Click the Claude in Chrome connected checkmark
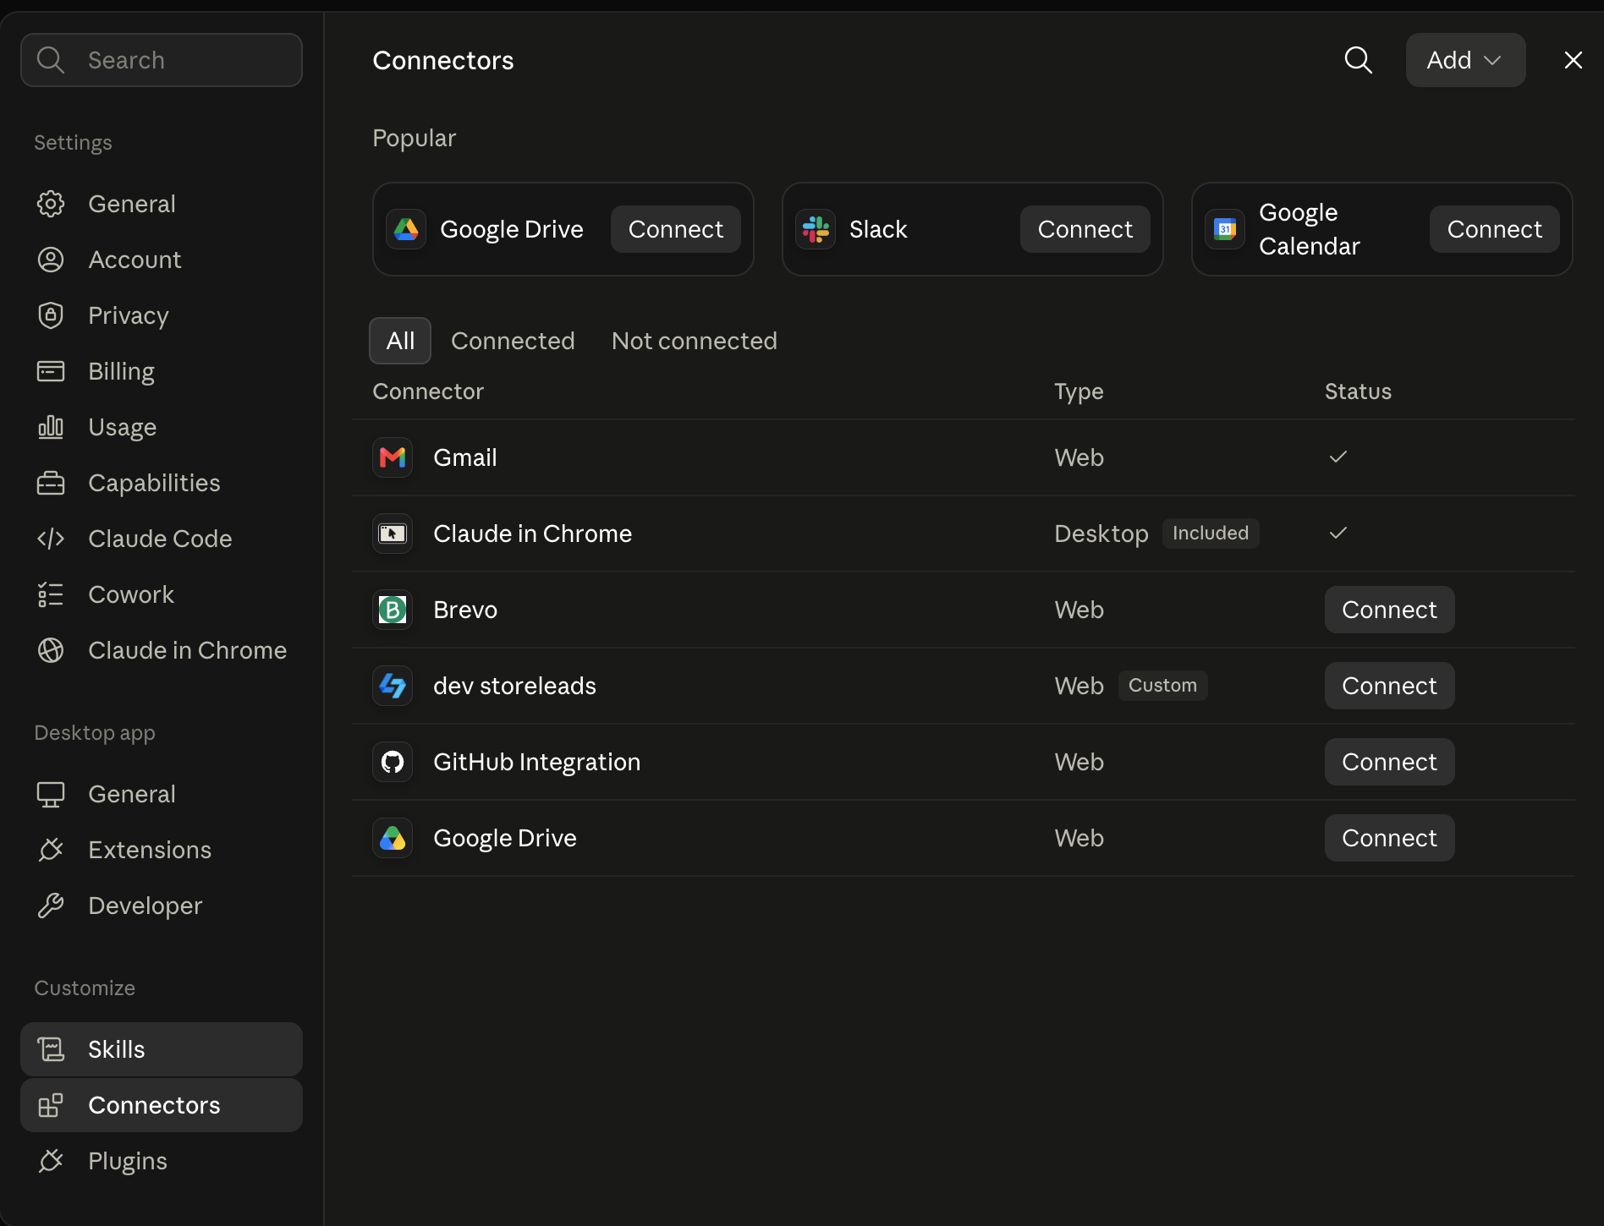 click(1338, 533)
